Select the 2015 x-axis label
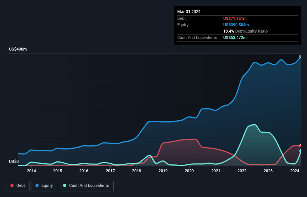Screen dimensions: 307x197 (58, 171)
